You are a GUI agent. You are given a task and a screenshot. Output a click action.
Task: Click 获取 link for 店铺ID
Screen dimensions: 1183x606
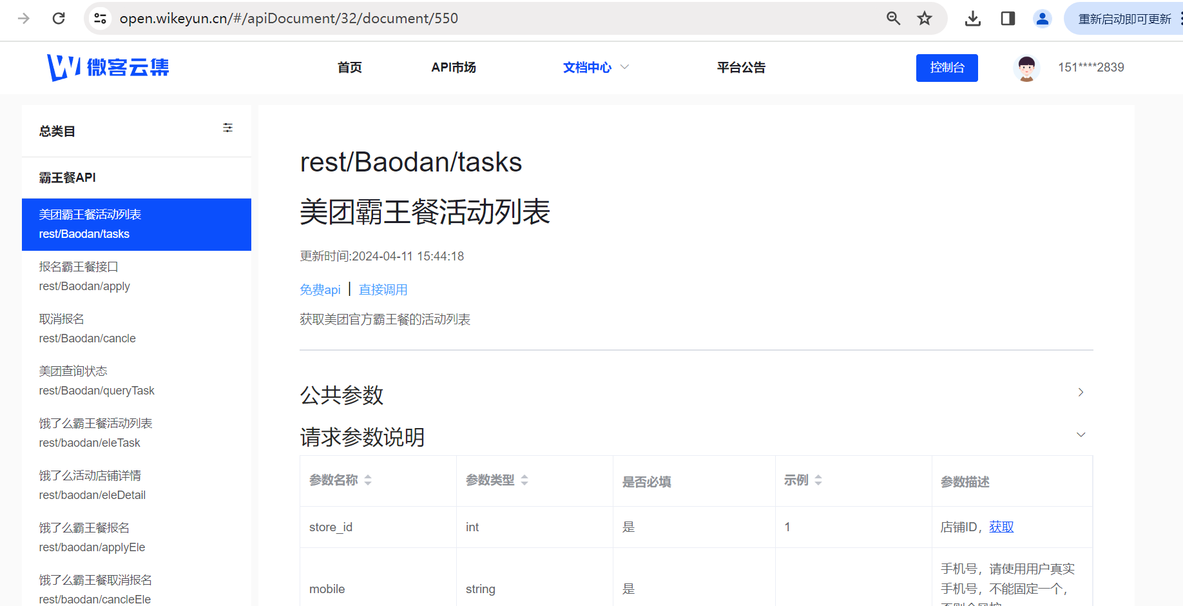pos(1001,527)
